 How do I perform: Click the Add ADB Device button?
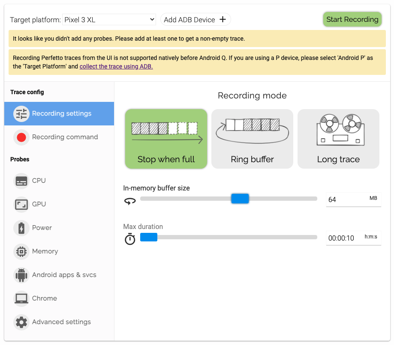tap(195, 20)
